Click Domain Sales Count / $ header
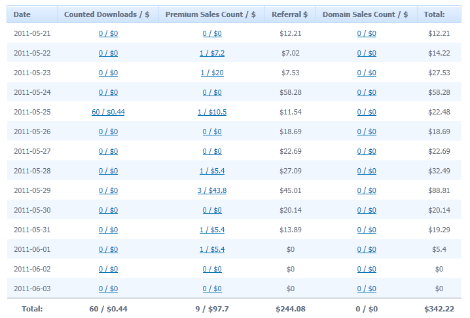This screenshot has height=318, width=470. point(367,14)
